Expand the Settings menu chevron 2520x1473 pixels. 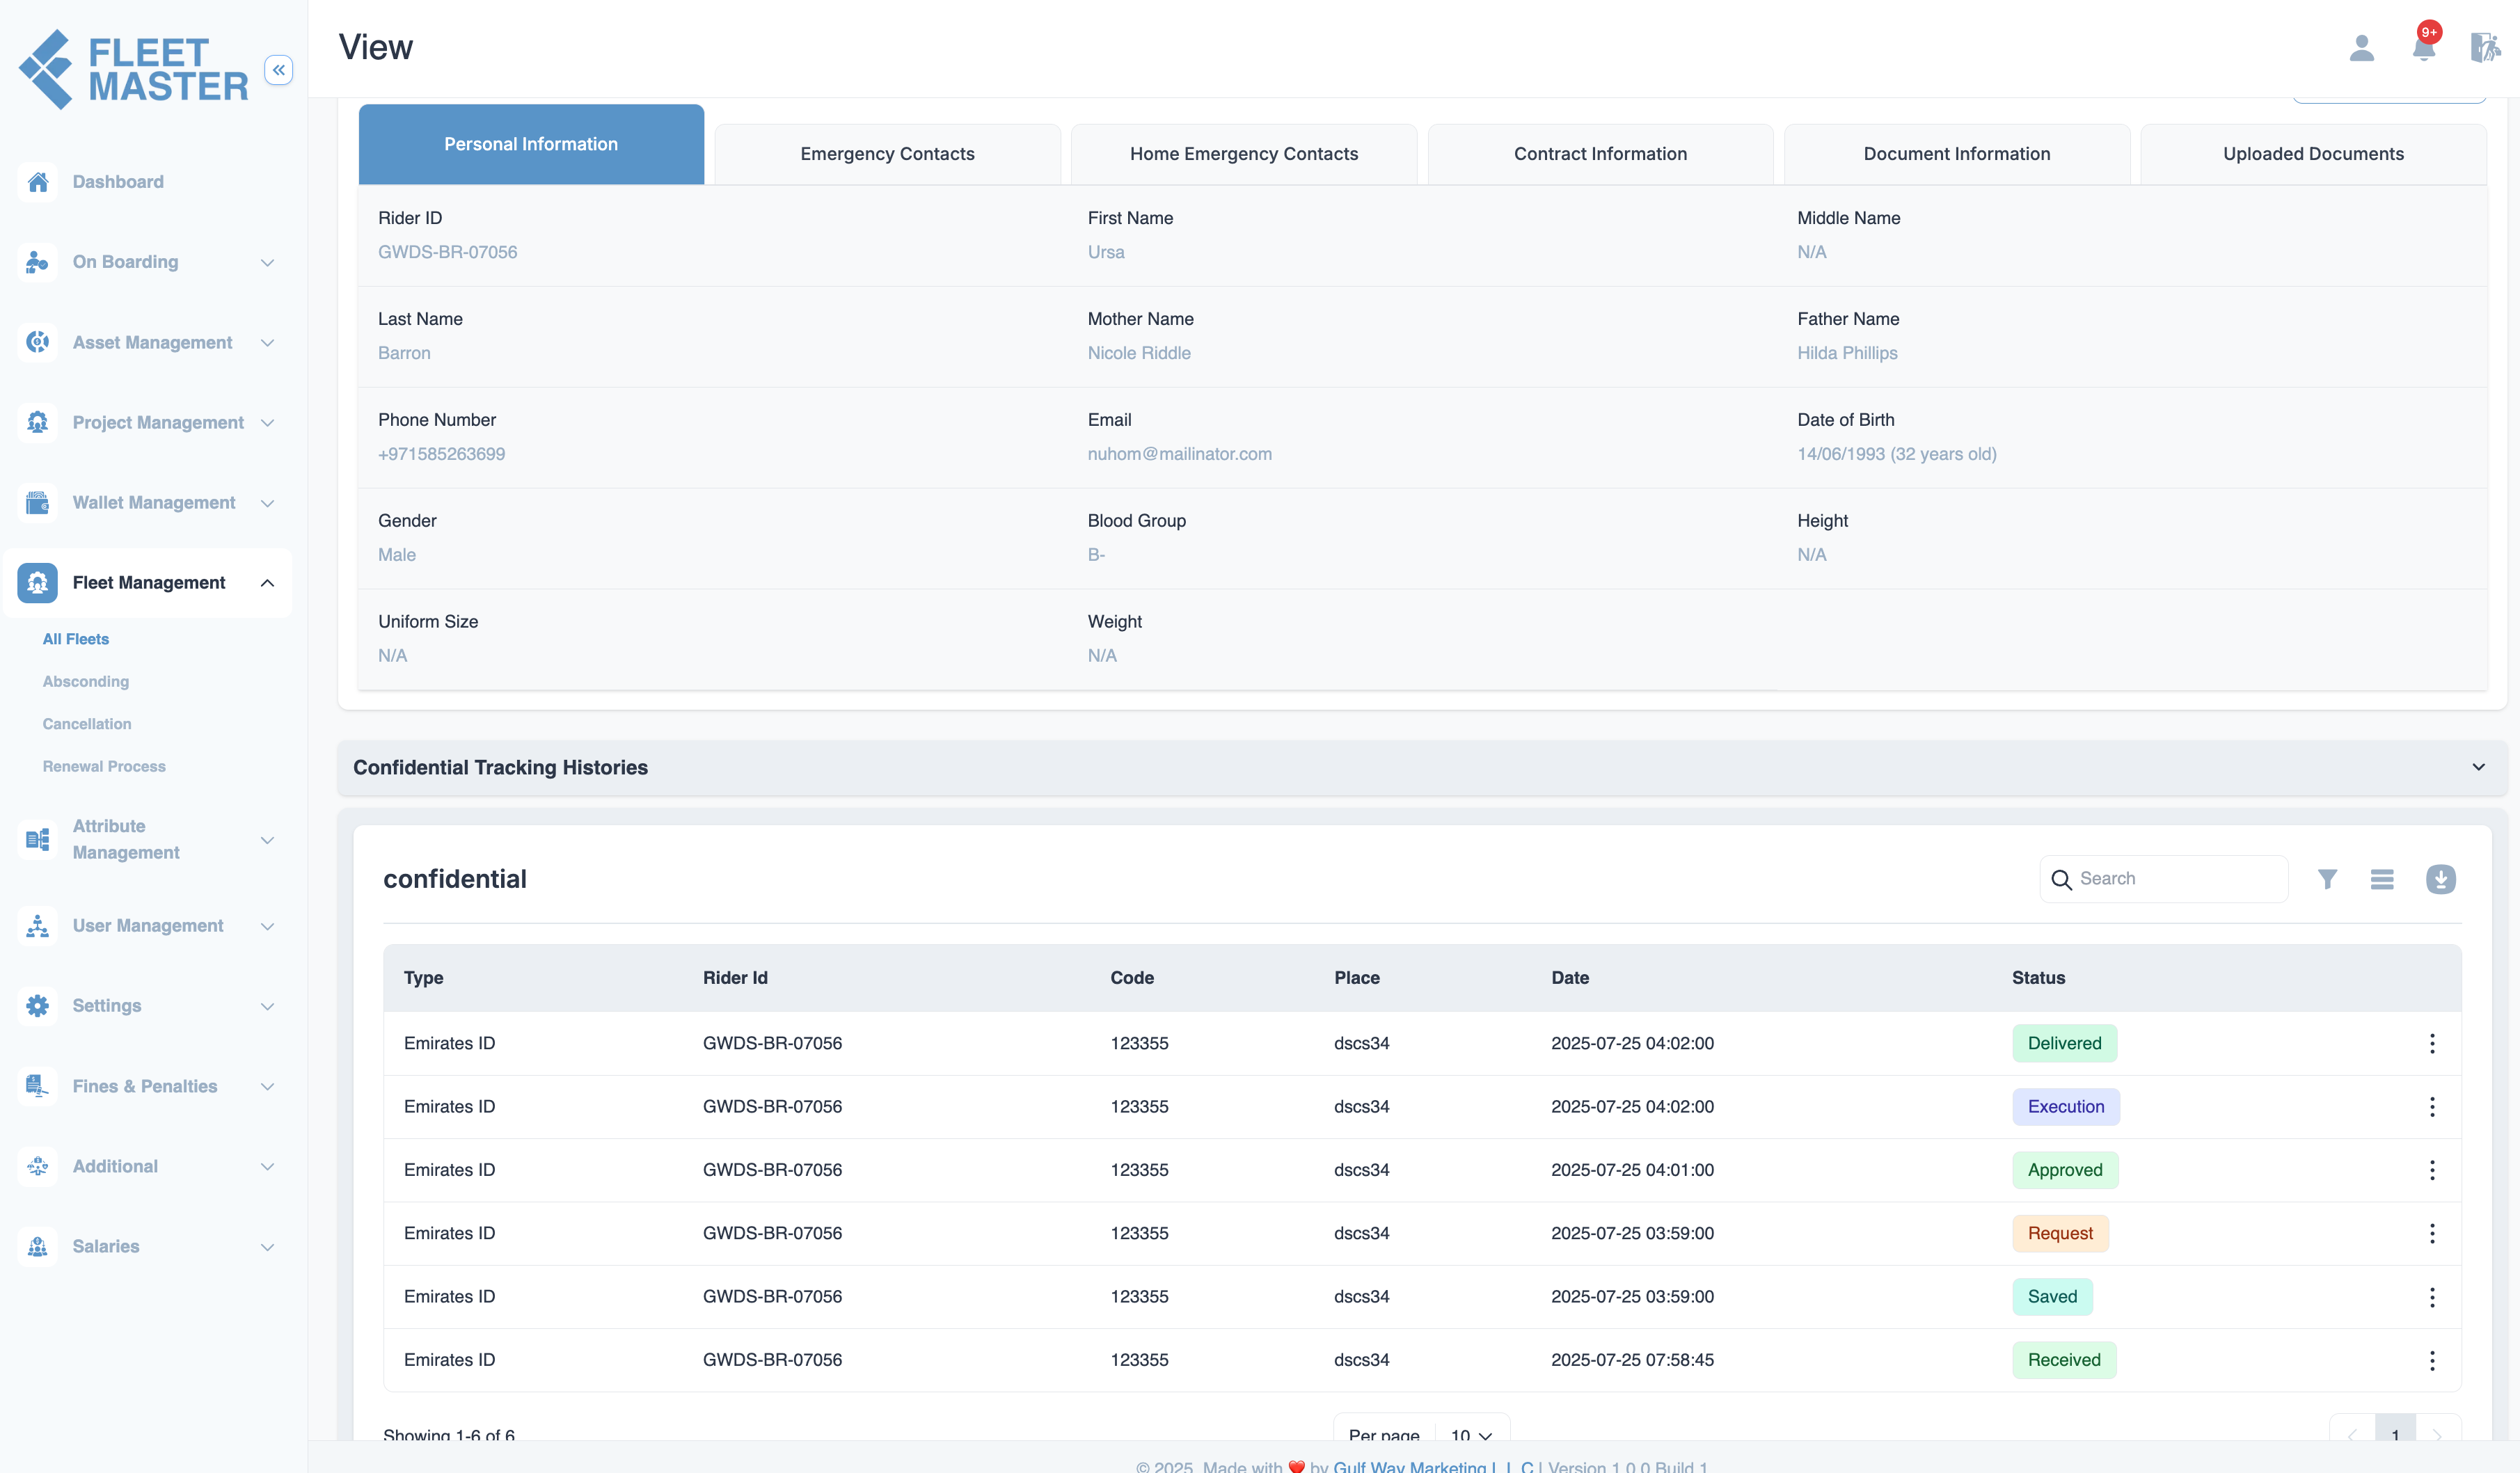(267, 1006)
